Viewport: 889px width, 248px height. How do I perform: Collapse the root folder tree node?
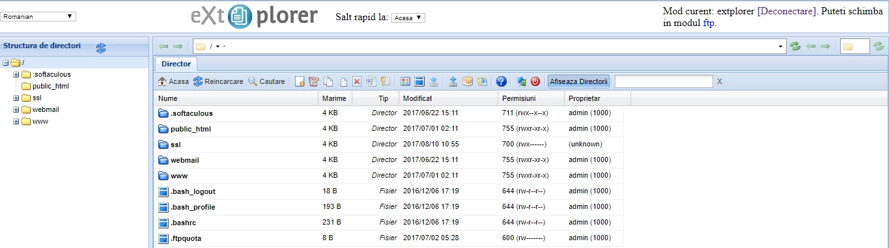(6, 62)
